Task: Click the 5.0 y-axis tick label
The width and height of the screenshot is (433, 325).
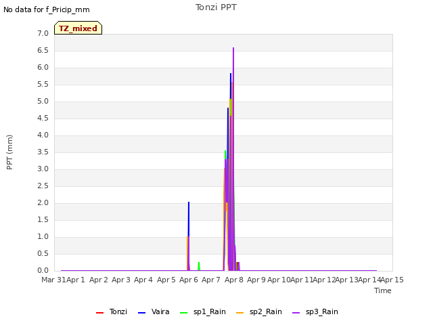Action: coord(43,101)
